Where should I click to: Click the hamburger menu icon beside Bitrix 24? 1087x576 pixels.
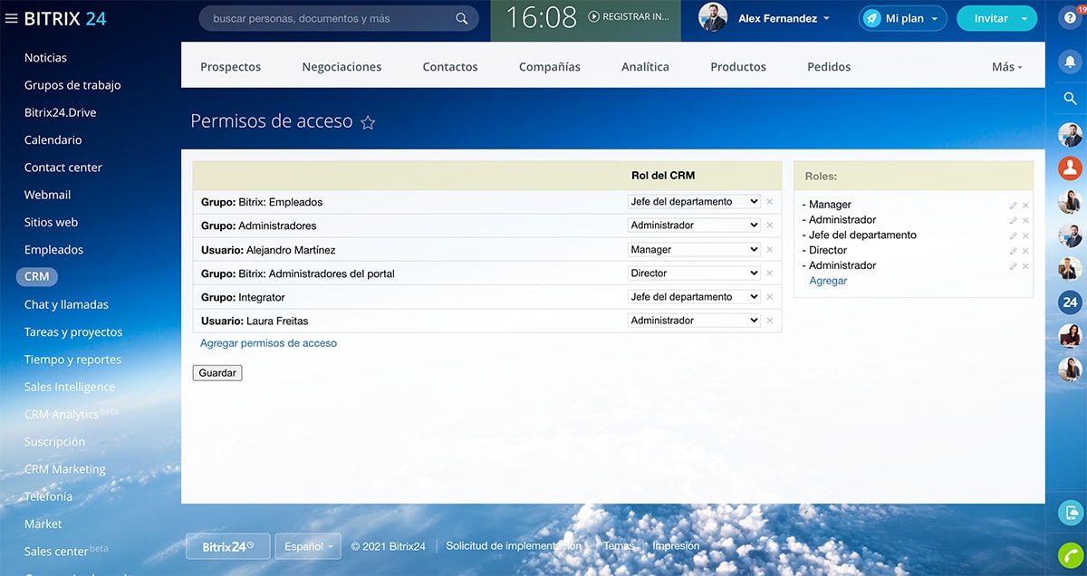pos(11,19)
